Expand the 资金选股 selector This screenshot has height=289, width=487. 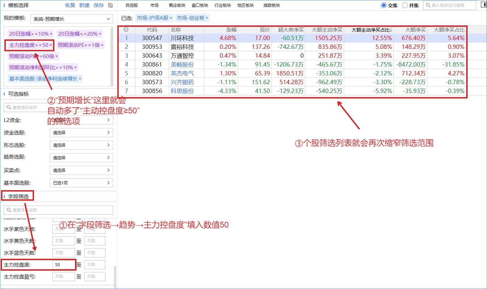coord(81,133)
